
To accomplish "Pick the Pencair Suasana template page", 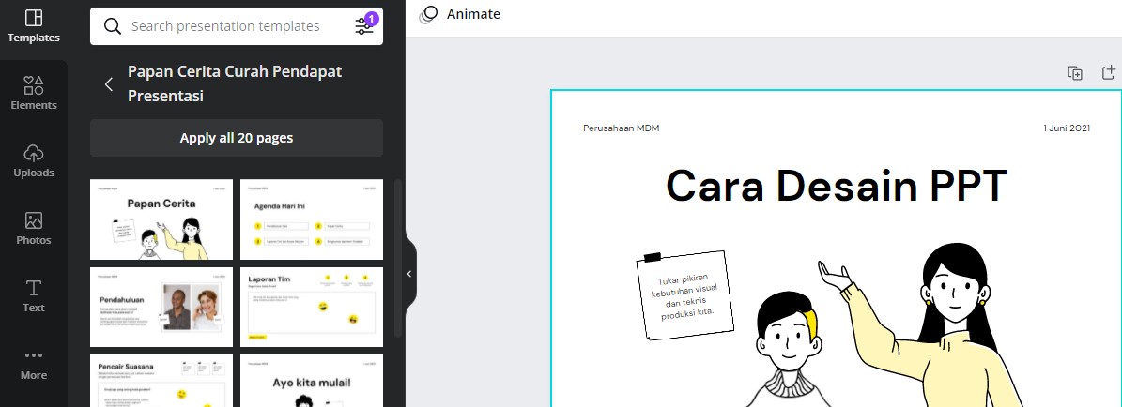I will [161, 381].
